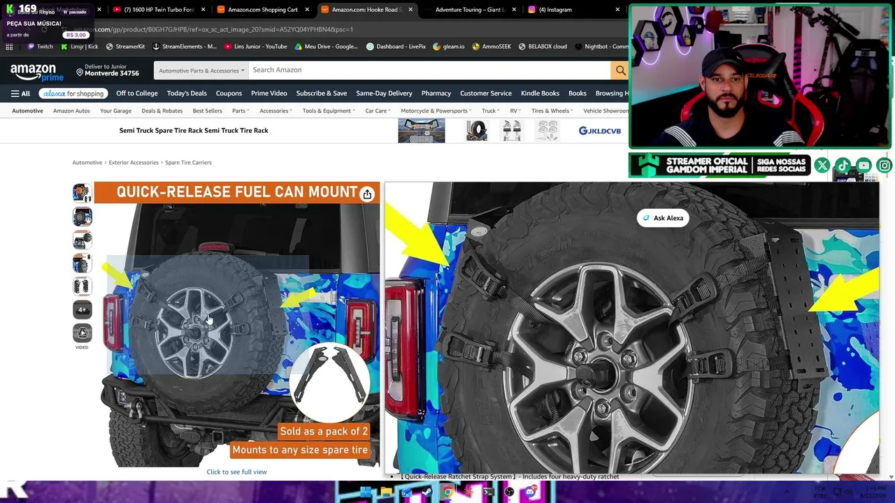This screenshot has height=503, width=895.
Task: Open the StreamElements bookmark
Action: pos(185,47)
